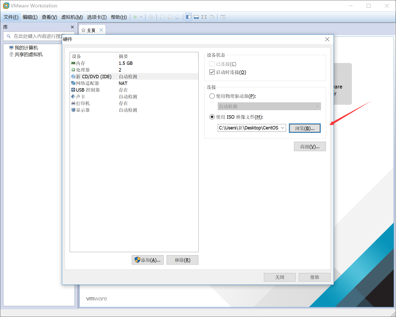
Task: Toggle the thumbnail bar view icon
Action: point(196,17)
